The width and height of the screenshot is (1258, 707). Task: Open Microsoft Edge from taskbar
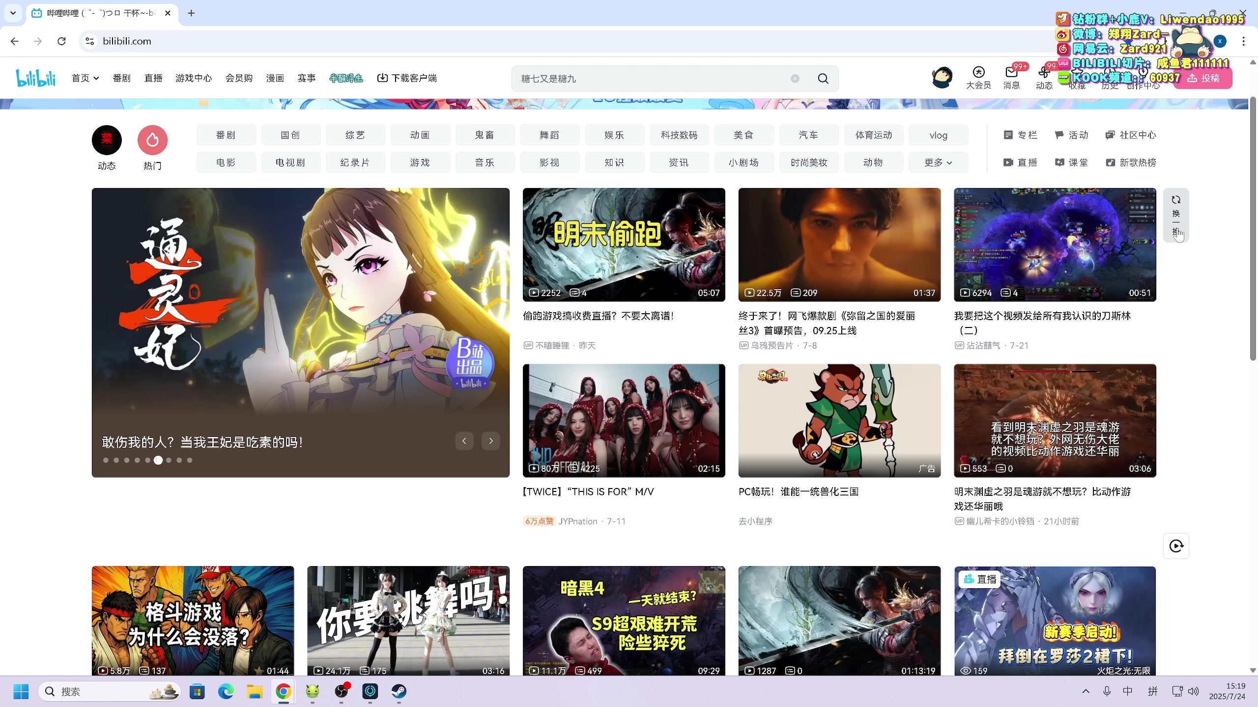(x=226, y=692)
